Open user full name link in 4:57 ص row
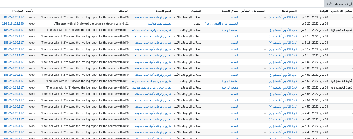Viewport: 353px width, 139px height. coord(283,75)
